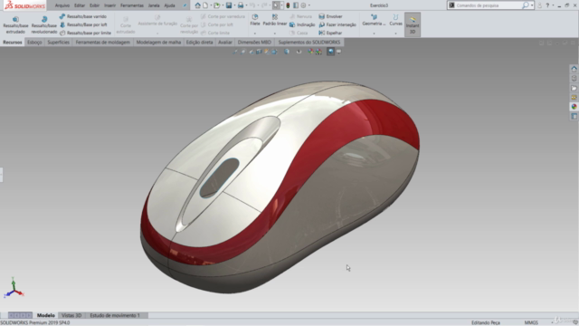This screenshot has height=326, width=579.
Task: Open the Inserir menu
Action: point(109,5)
